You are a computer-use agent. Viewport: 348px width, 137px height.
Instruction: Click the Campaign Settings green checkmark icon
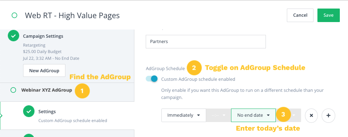[x=14, y=36]
